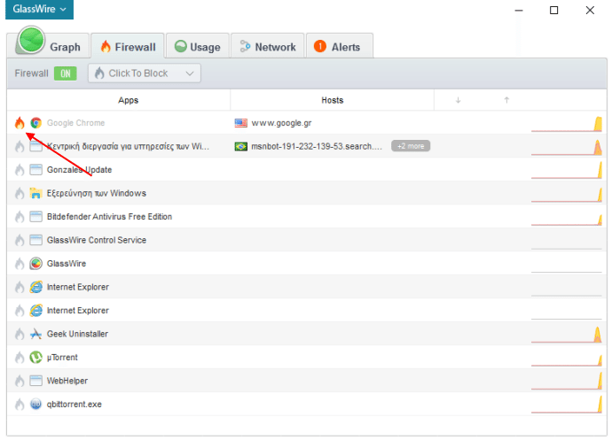
Task: Select the msnbot-191-232-139-53.search host entry
Action: [x=317, y=147]
